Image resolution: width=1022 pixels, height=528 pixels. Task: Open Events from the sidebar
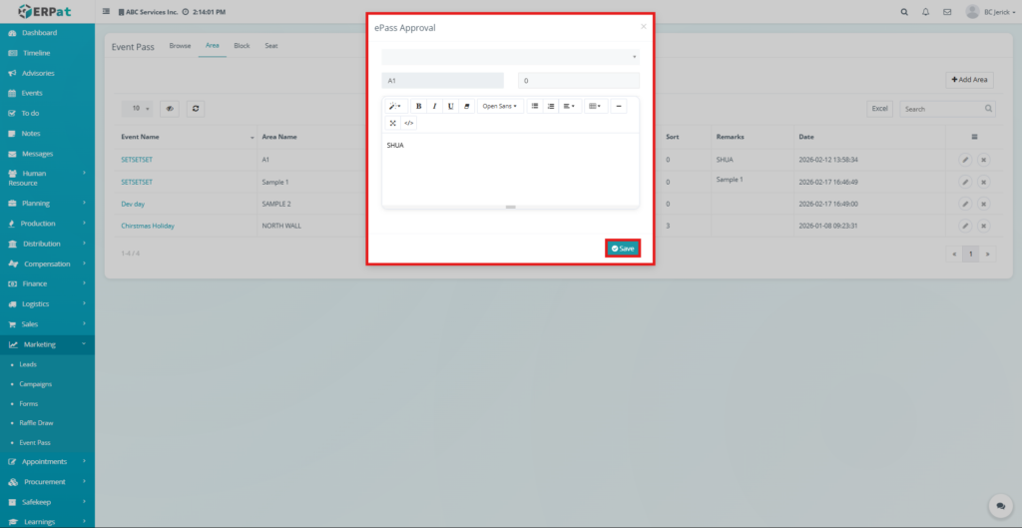(x=31, y=93)
